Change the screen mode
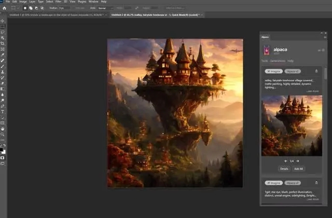332x218 pixels. point(2,164)
